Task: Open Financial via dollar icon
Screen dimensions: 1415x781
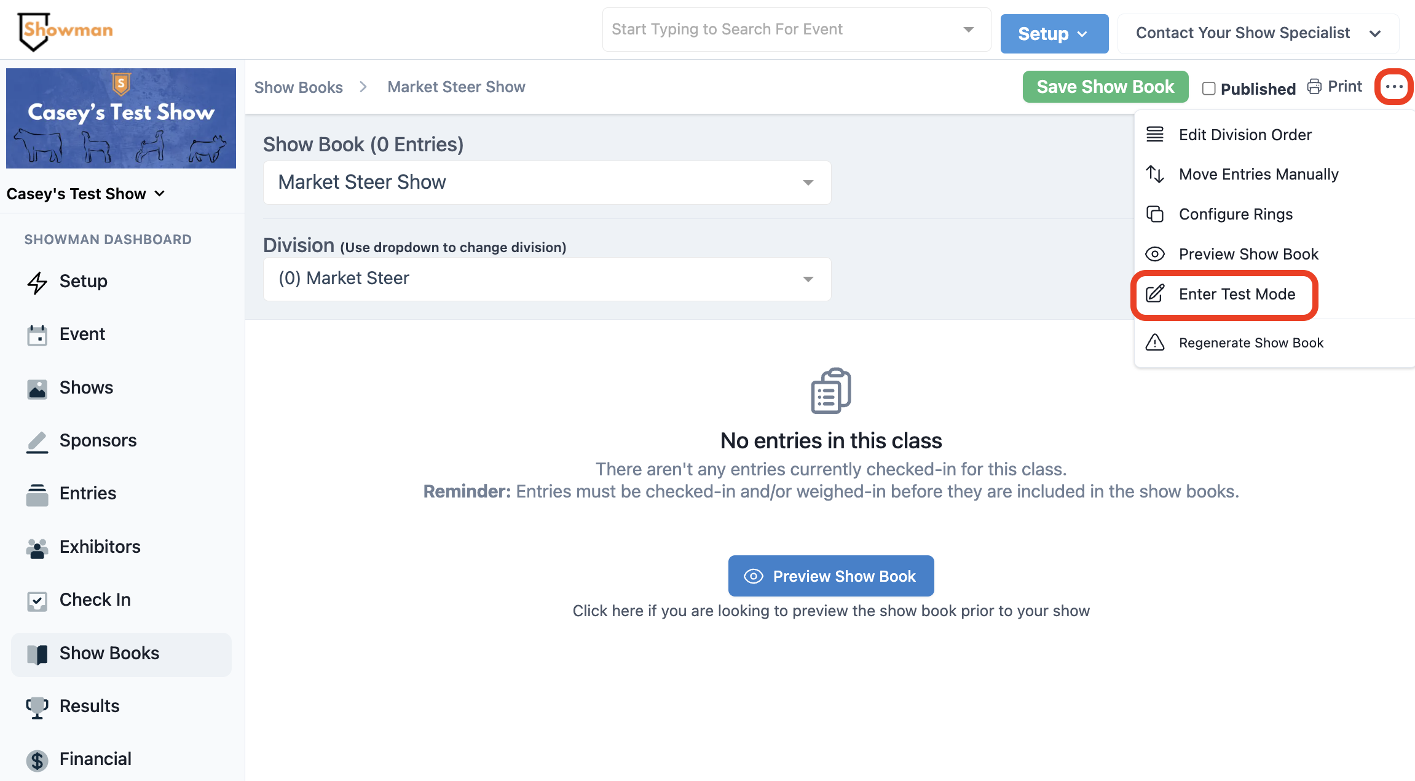Action: (37, 760)
